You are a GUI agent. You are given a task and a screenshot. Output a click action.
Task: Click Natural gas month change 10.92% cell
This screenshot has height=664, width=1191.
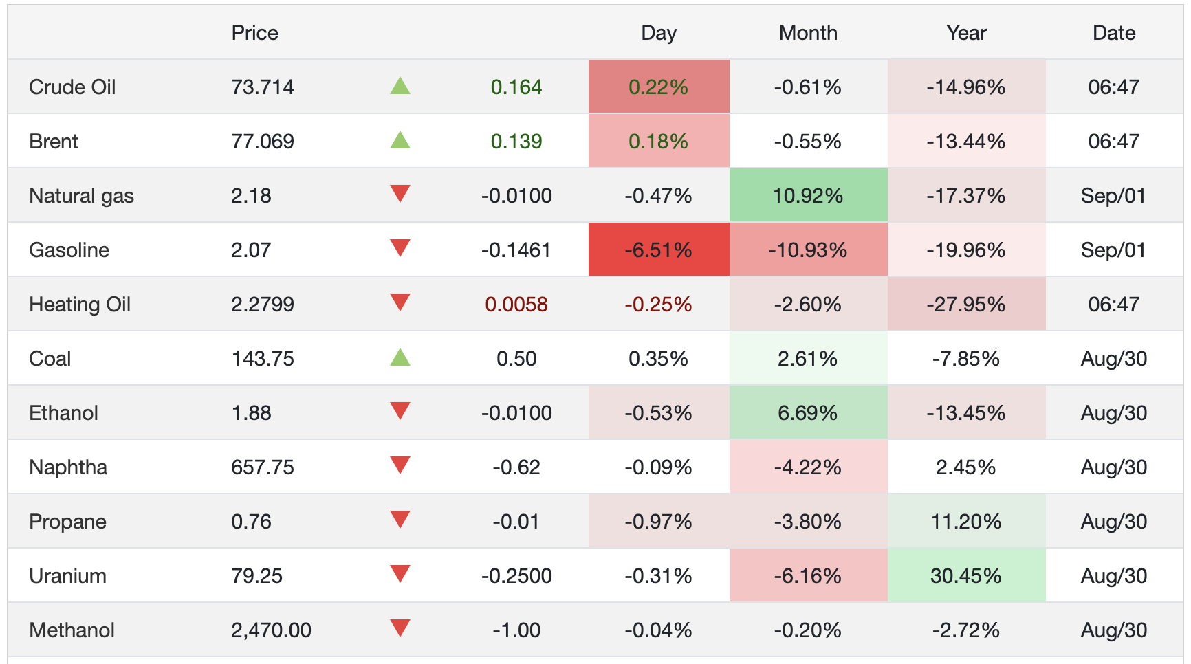coord(808,195)
